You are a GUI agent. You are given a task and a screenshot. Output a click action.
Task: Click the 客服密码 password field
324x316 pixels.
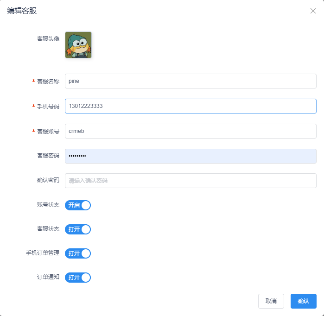tap(191, 156)
